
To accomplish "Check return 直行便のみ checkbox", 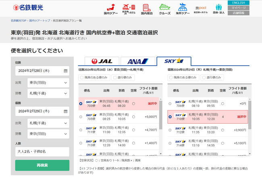I will (x=204, y=77).
